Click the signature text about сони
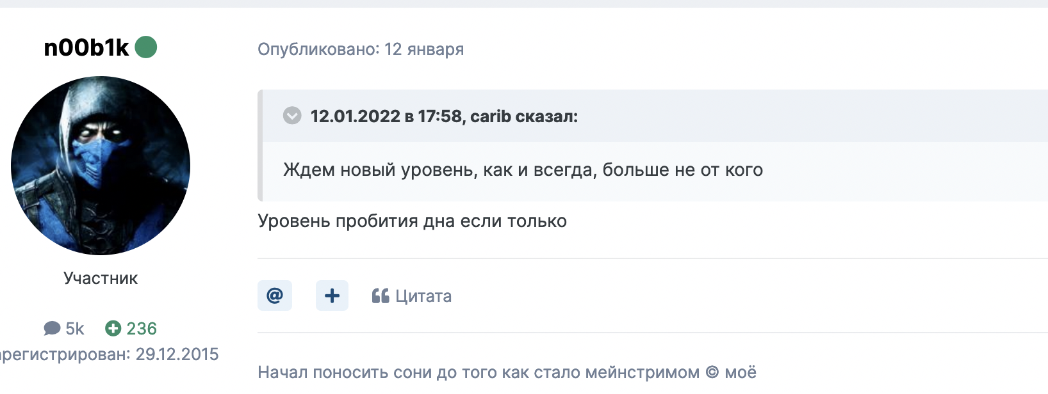This screenshot has width=1048, height=394. click(x=507, y=372)
